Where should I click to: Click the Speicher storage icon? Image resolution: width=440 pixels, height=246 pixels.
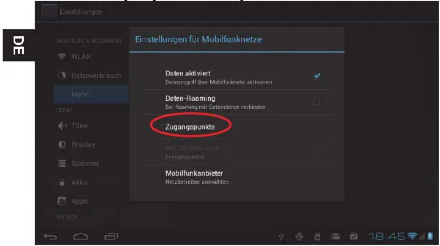pos(62,164)
